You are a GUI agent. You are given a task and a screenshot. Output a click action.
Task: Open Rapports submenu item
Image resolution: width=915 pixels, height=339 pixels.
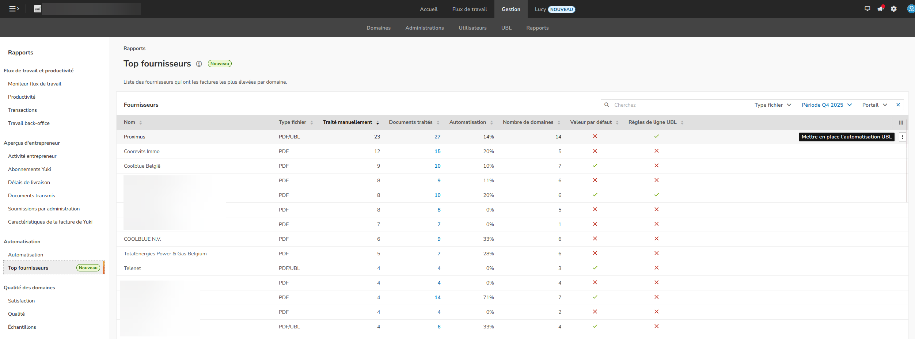[538, 28]
